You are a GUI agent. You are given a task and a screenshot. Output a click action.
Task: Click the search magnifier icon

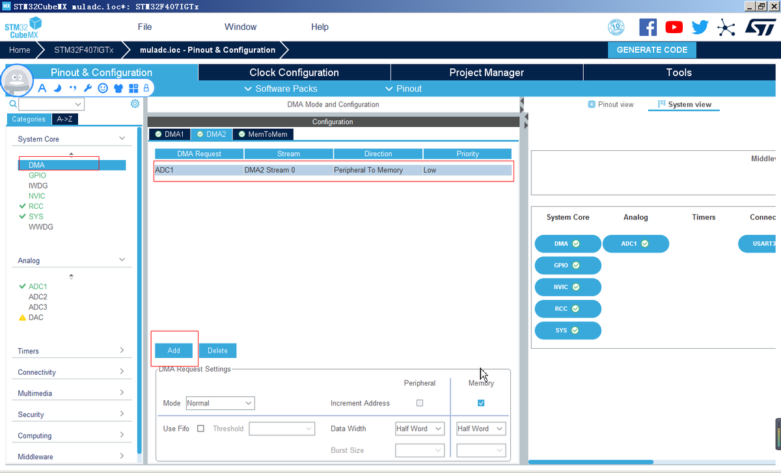[x=13, y=103]
